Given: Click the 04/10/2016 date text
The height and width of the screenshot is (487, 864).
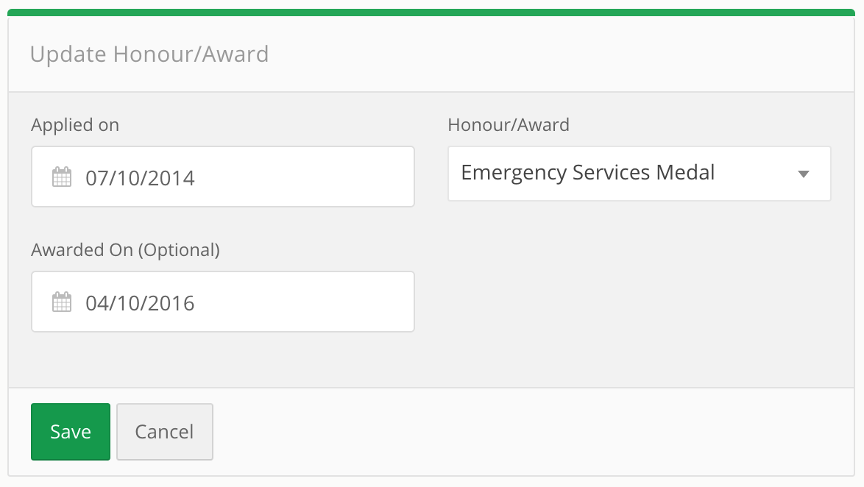Looking at the screenshot, I should [x=140, y=303].
